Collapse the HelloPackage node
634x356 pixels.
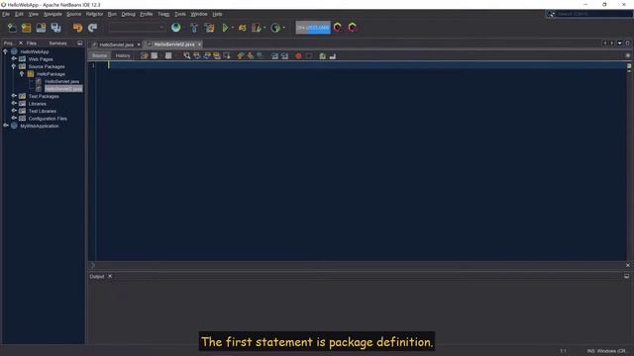(22, 74)
